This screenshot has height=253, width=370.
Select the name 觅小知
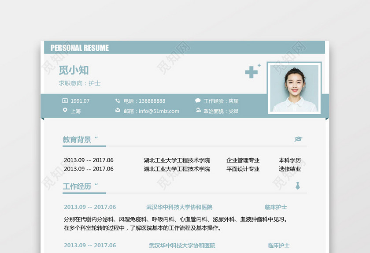coord(74,70)
